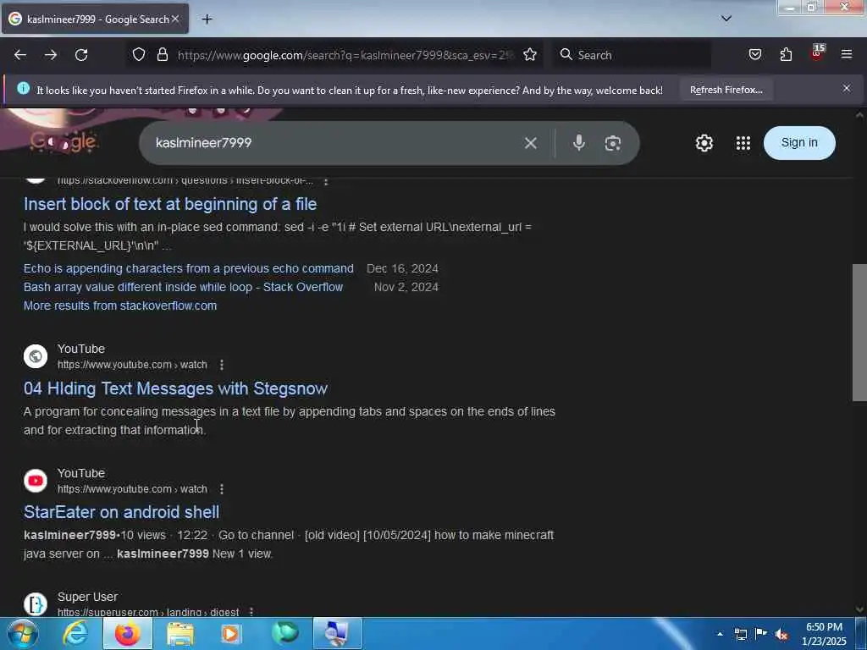
Task: Close the kaslmineer7999 Google Search tab
Action: 175,19
